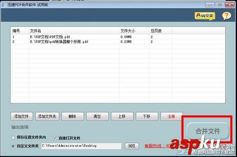
Task: Move selected file down with 下移
Action: click(147, 116)
